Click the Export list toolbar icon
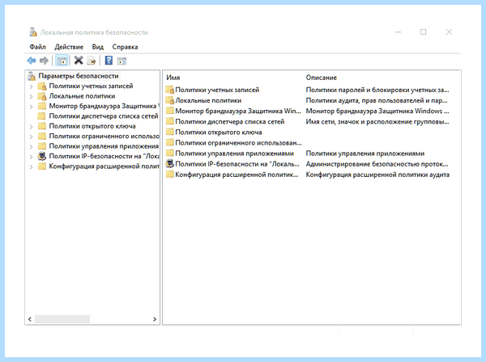 click(x=92, y=61)
